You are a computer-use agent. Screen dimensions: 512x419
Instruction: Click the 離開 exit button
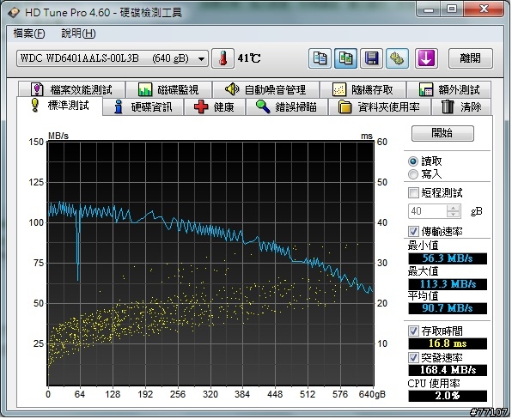[x=470, y=58]
